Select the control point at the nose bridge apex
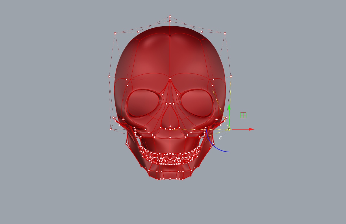 [170, 78]
